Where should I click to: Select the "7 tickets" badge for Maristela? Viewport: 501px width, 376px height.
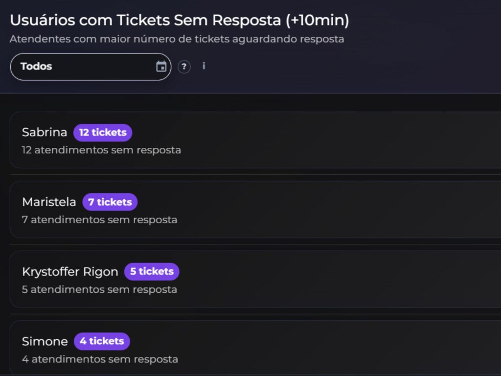(110, 202)
